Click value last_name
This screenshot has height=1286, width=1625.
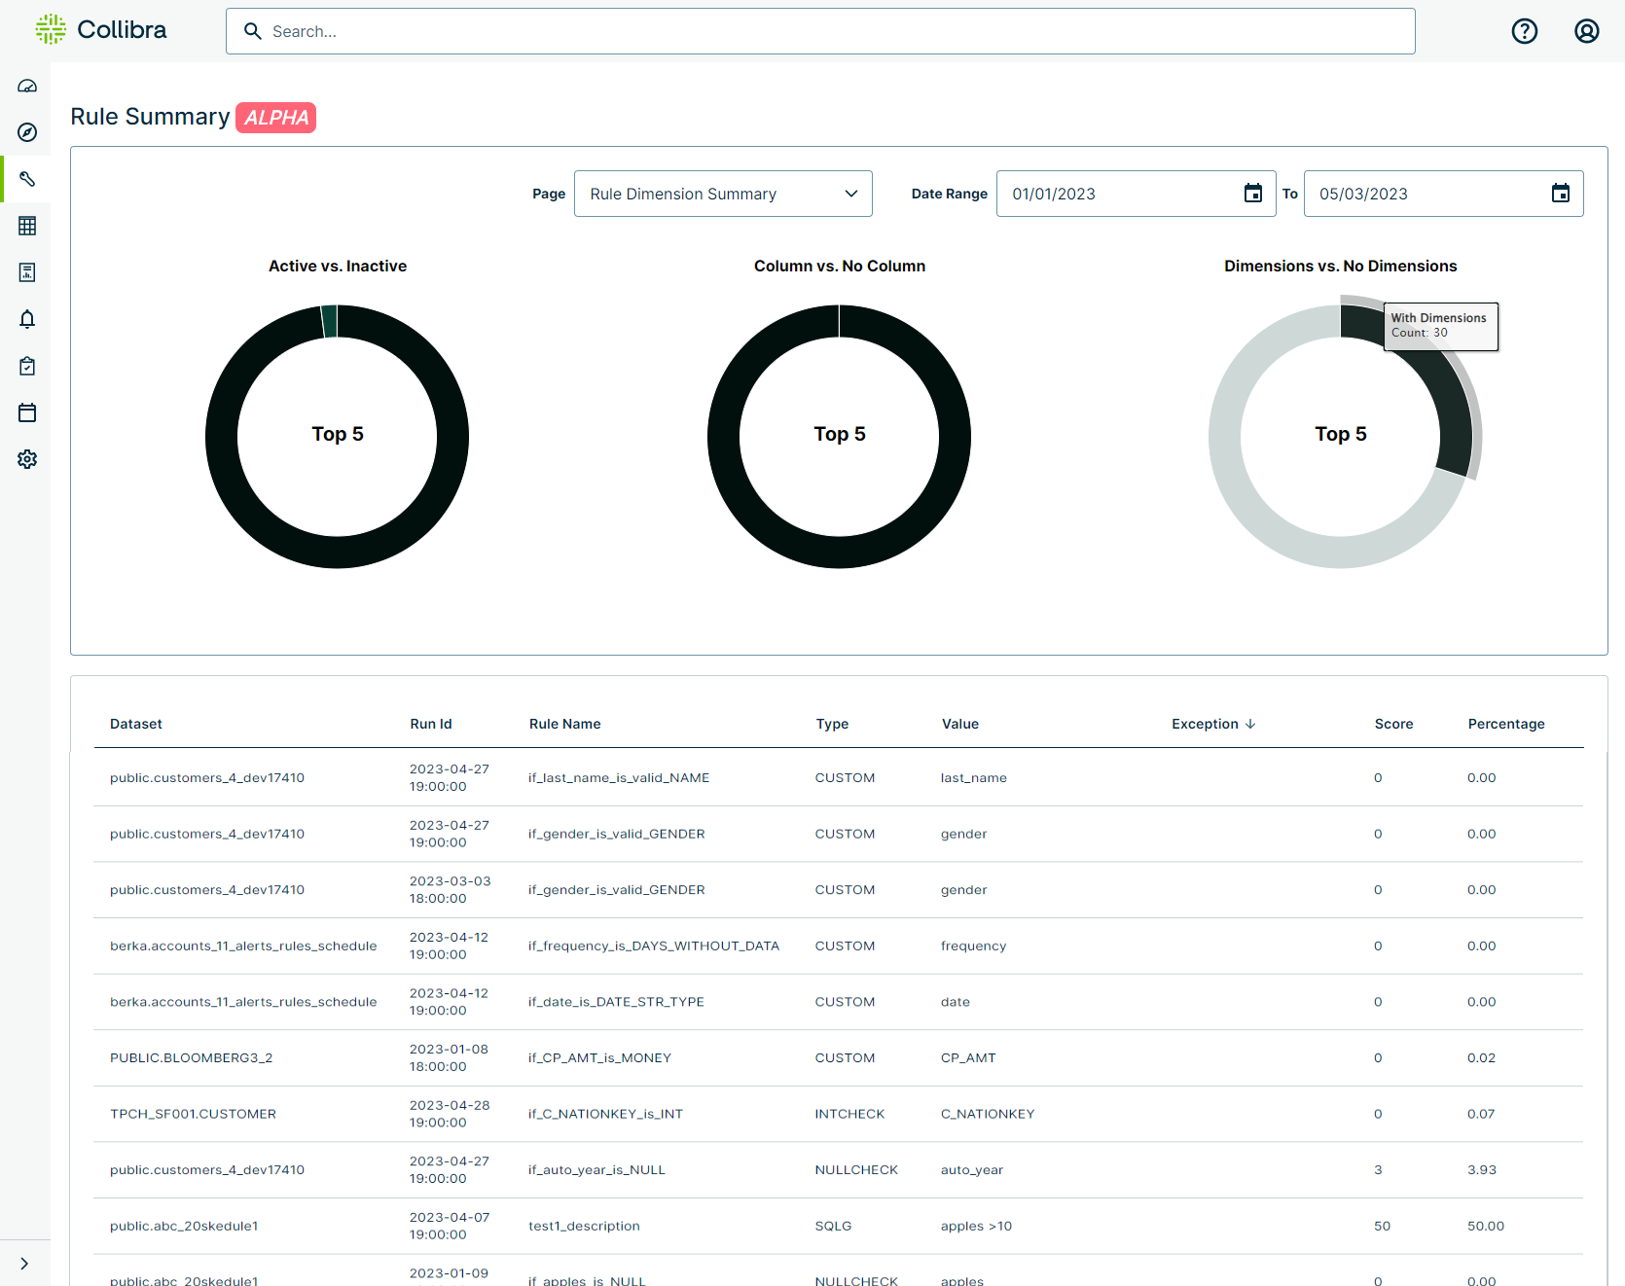coord(974,778)
